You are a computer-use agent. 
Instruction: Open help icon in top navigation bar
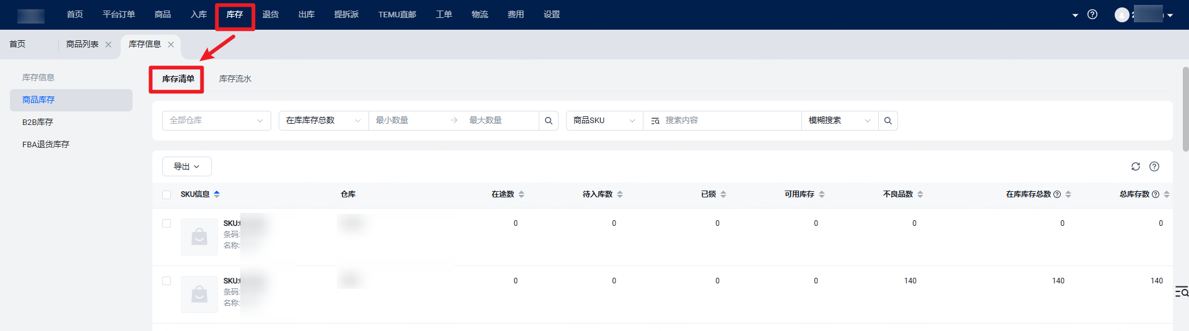click(1092, 14)
